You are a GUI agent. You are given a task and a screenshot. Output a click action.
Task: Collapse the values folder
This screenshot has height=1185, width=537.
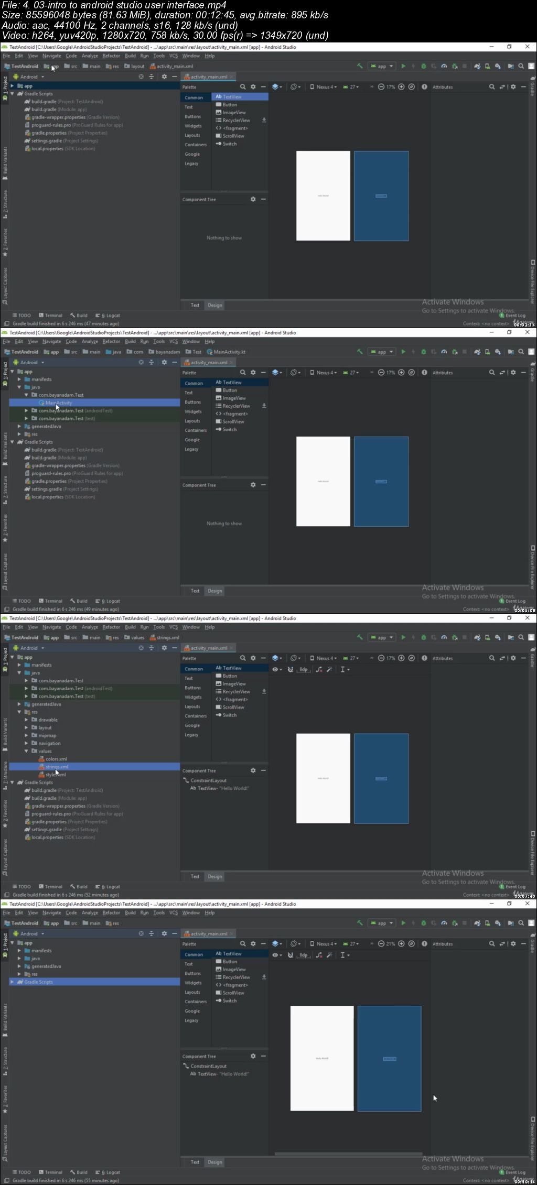click(x=26, y=751)
